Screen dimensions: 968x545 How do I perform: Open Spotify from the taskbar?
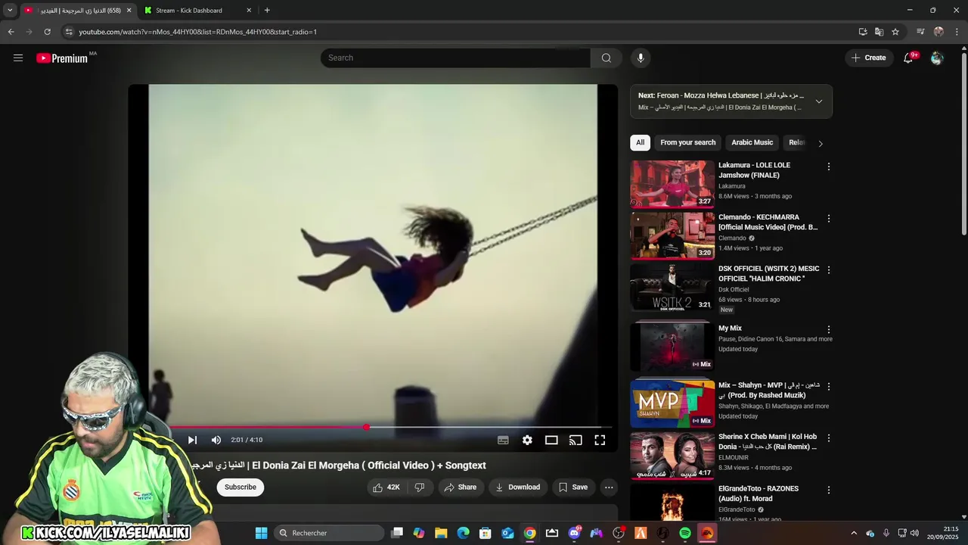coord(685,533)
